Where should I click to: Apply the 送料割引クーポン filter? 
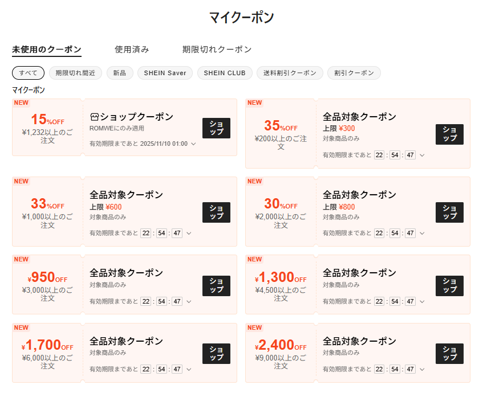[x=290, y=73]
